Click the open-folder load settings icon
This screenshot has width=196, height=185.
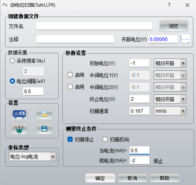44,114
